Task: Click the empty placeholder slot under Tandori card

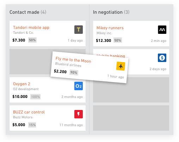Action: click(x=30, y=62)
